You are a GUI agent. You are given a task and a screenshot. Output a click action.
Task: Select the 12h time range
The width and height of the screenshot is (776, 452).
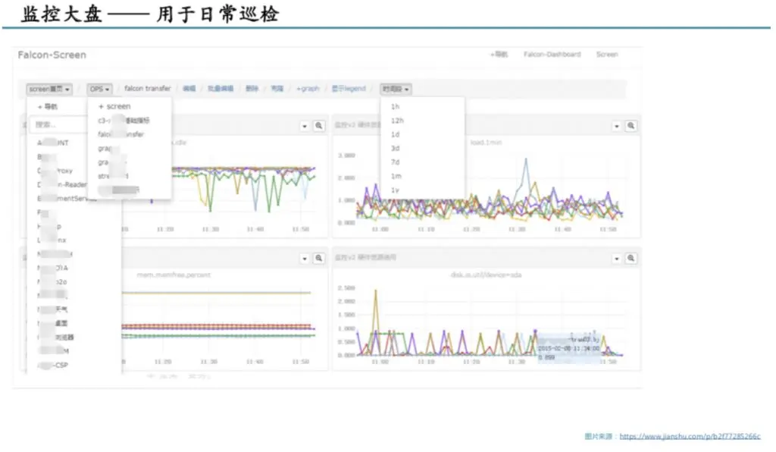click(x=397, y=121)
